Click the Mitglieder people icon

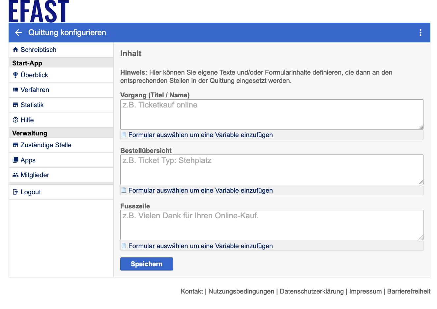pyautogui.click(x=15, y=175)
